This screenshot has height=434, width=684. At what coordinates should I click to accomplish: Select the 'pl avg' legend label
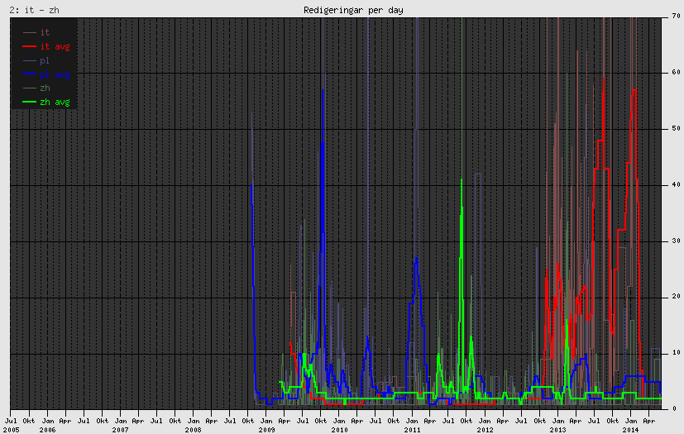pyautogui.click(x=55, y=74)
